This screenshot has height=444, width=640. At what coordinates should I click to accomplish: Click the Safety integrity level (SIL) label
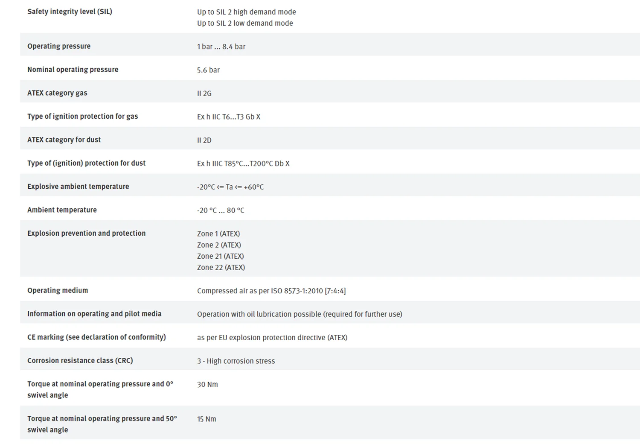(x=70, y=12)
